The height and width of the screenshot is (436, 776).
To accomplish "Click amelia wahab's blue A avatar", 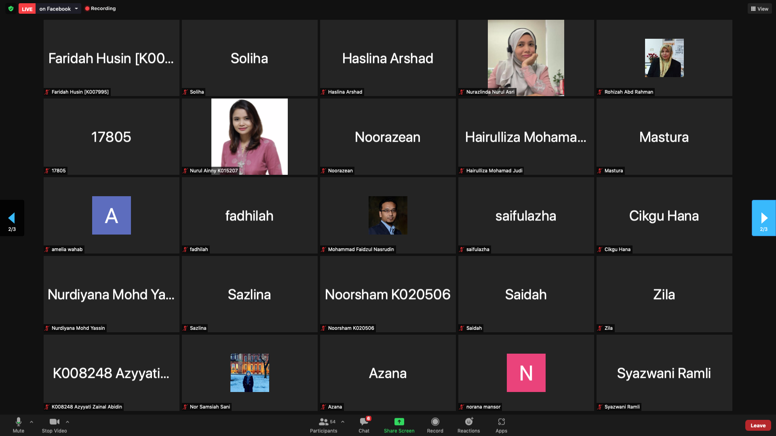I will (112, 215).
